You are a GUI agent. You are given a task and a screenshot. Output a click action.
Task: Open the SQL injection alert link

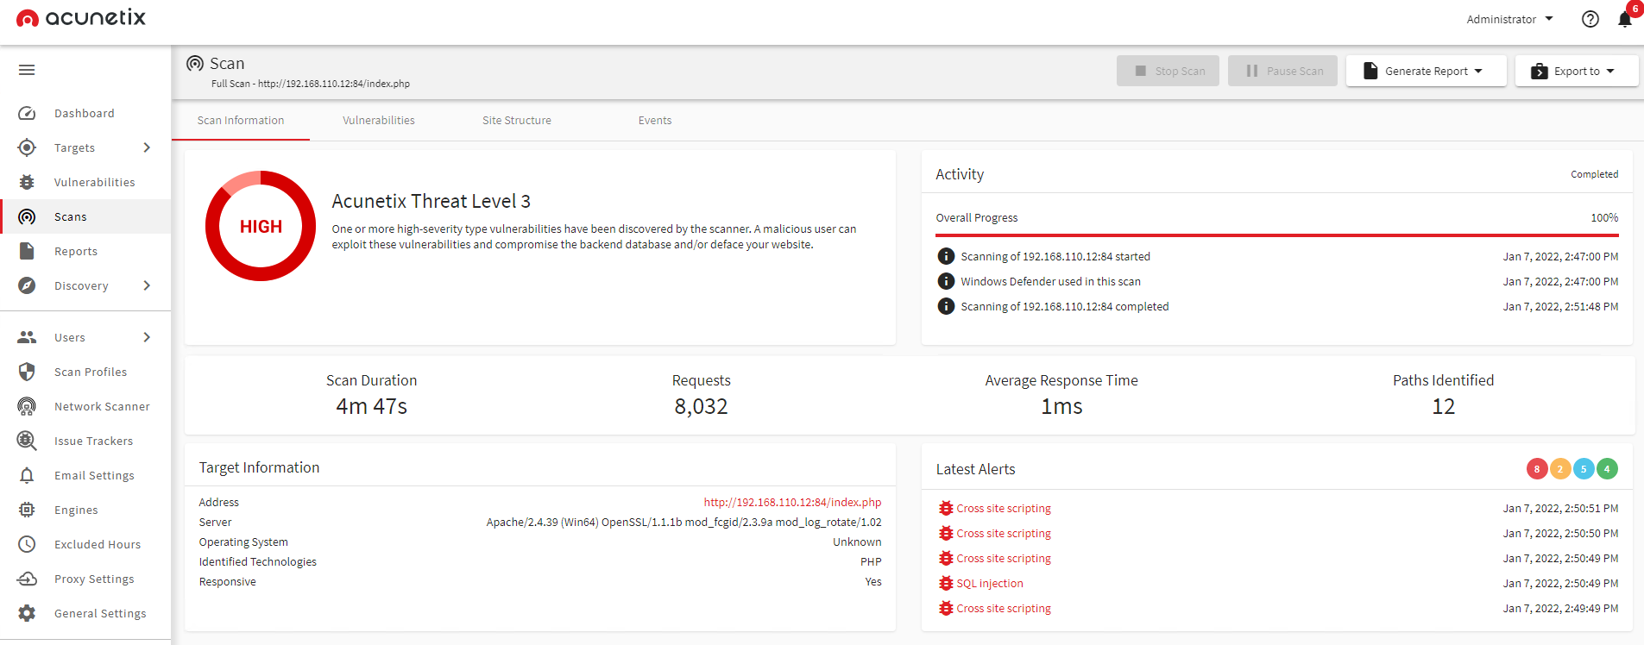990,584
